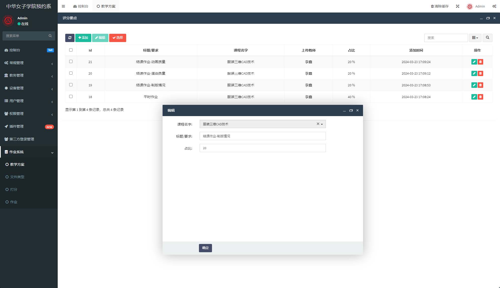This screenshot has height=288, width=500.
Task: Click the 编辑 toolbar button
Action: click(x=100, y=38)
